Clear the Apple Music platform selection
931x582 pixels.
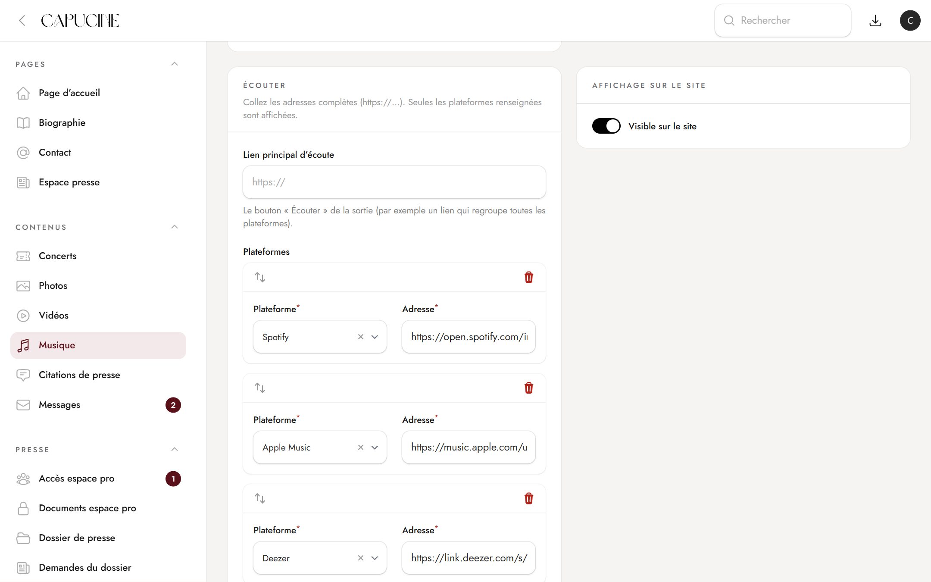361,447
